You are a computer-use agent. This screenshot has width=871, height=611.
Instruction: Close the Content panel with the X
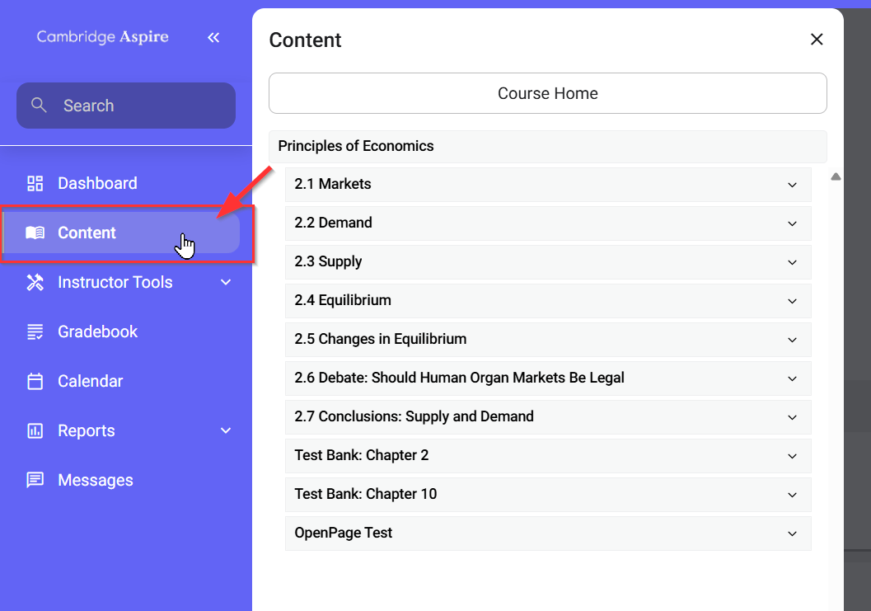pyautogui.click(x=817, y=40)
